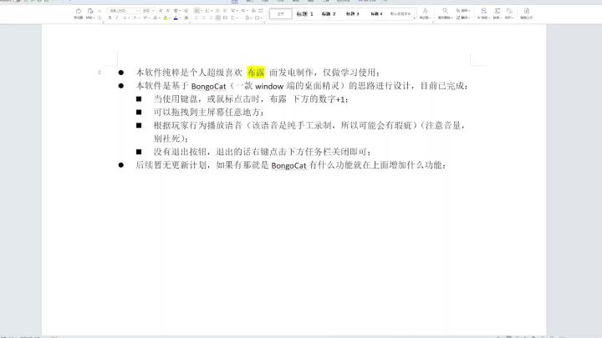Open the Find and Replace tool
Viewport: 602px width, 338px height.
tap(445, 13)
